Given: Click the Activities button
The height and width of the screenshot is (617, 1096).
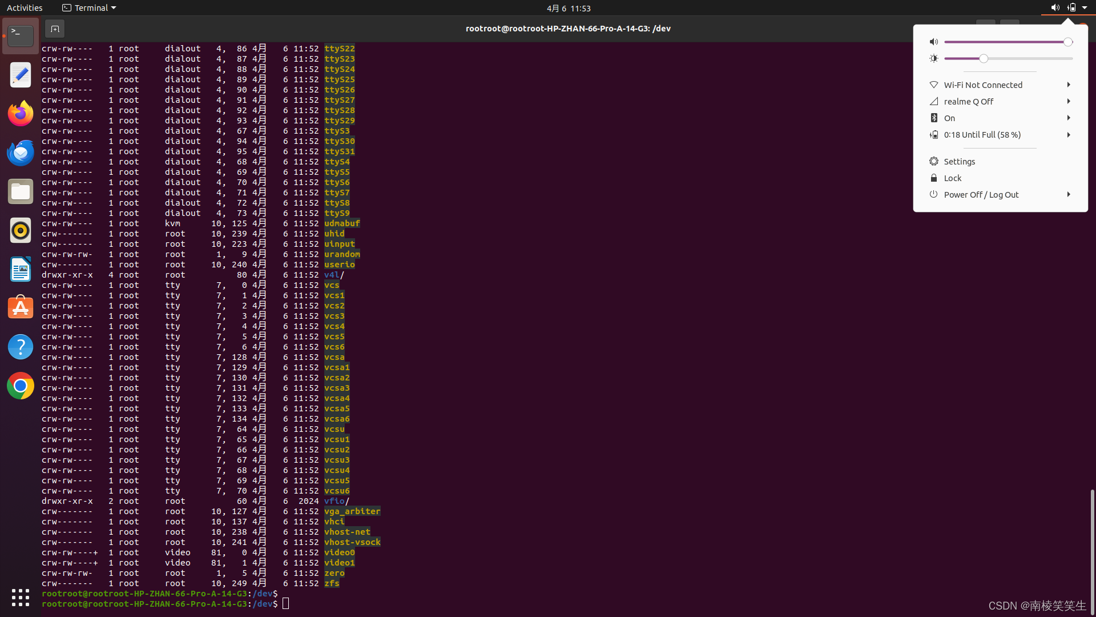Looking at the screenshot, I should click(25, 8).
